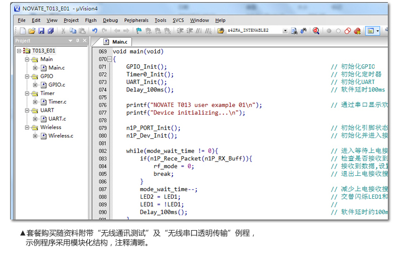399x254 pixels.
Task: Collapse the Wrieless group folder
Action: pos(27,128)
